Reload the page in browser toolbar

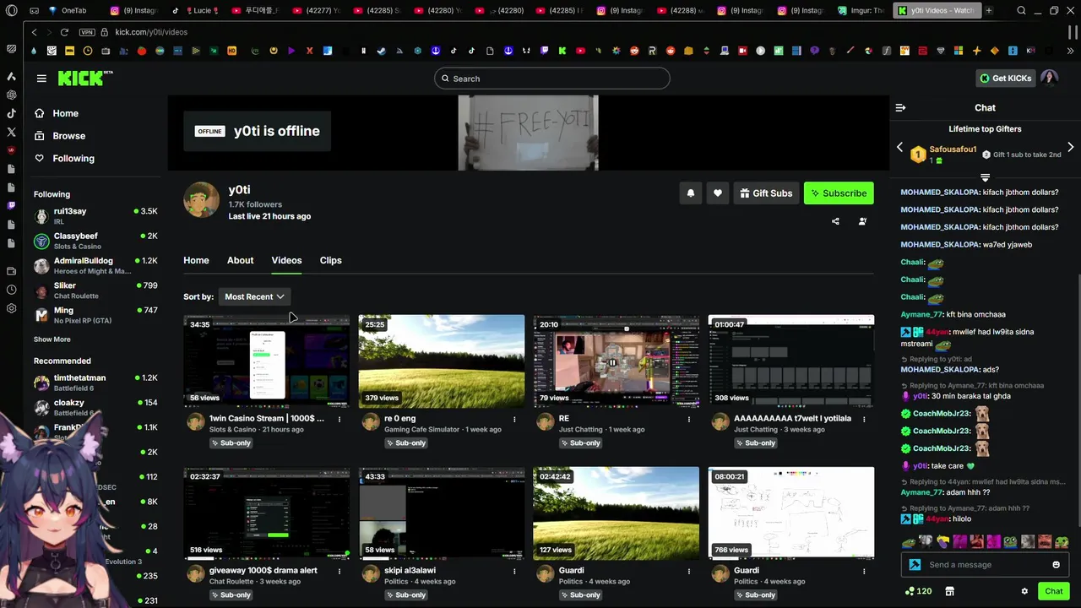tap(64, 32)
